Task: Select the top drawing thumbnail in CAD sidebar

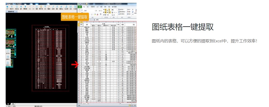Action: click(x=11, y=34)
